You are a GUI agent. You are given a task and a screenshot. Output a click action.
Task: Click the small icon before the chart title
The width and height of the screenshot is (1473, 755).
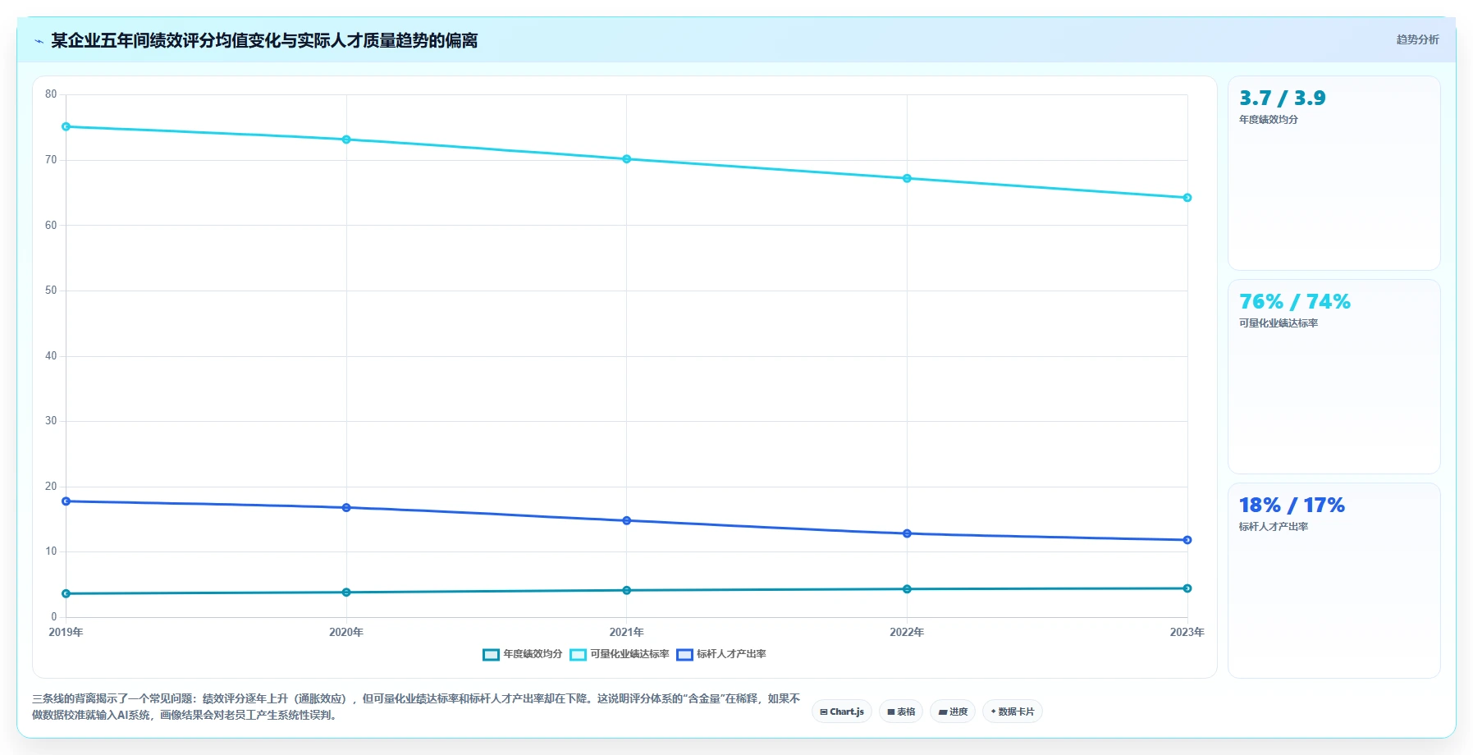[39, 41]
